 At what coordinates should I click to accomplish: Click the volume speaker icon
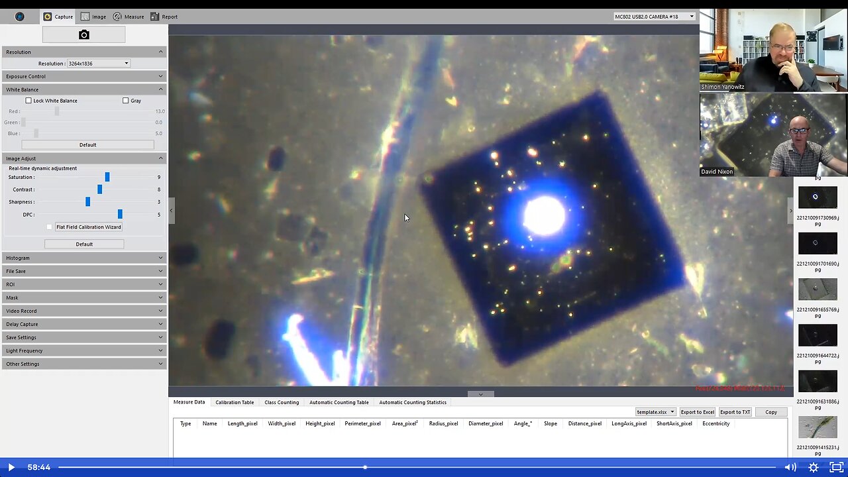790,467
